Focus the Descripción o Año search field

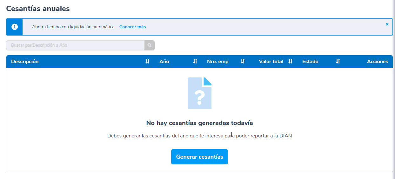point(75,45)
